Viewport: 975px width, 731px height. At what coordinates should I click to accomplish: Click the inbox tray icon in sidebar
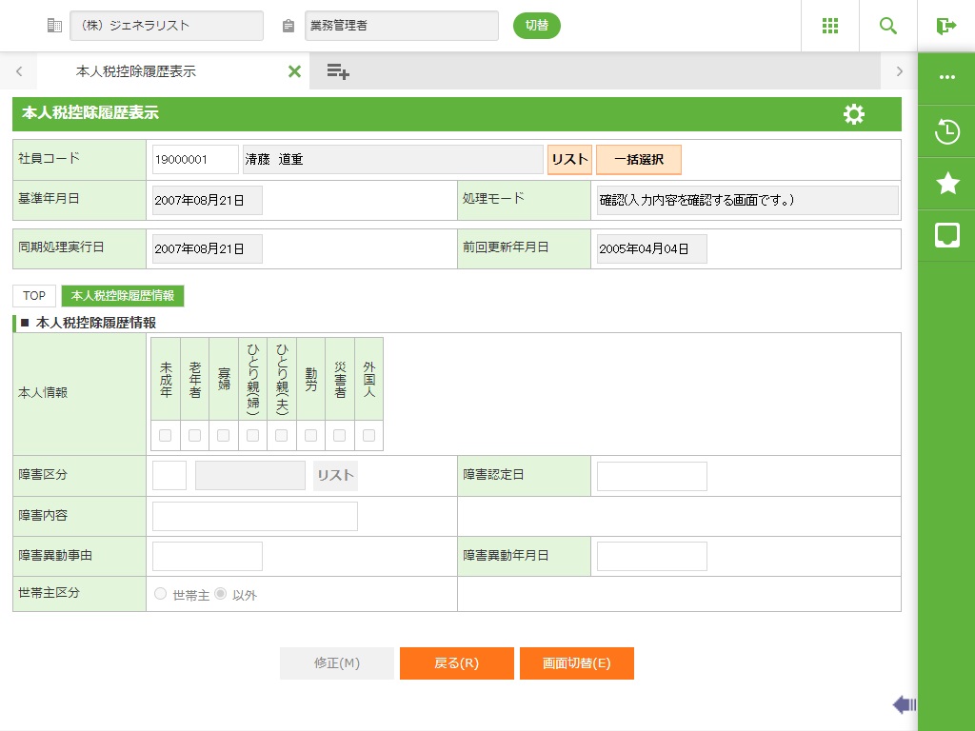(x=946, y=235)
